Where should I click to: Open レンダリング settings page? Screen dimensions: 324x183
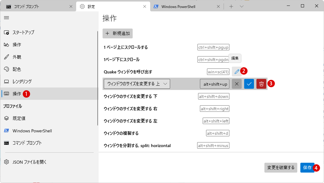[49, 81]
